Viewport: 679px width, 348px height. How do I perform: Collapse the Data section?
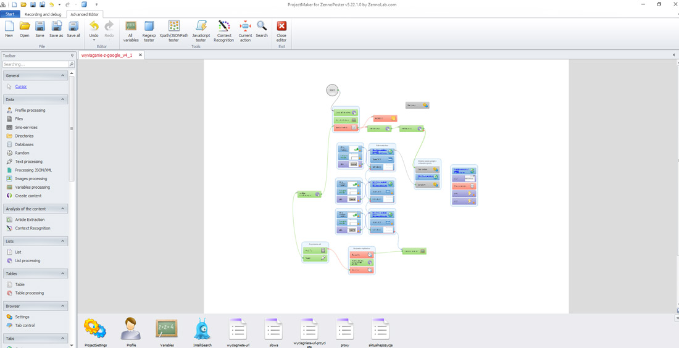point(63,99)
